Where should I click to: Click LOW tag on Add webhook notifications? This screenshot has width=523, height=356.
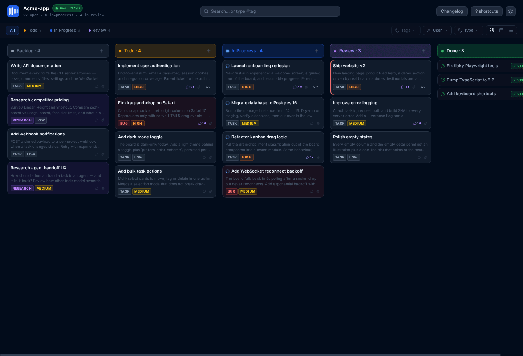pyautogui.click(x=31, y=154)
